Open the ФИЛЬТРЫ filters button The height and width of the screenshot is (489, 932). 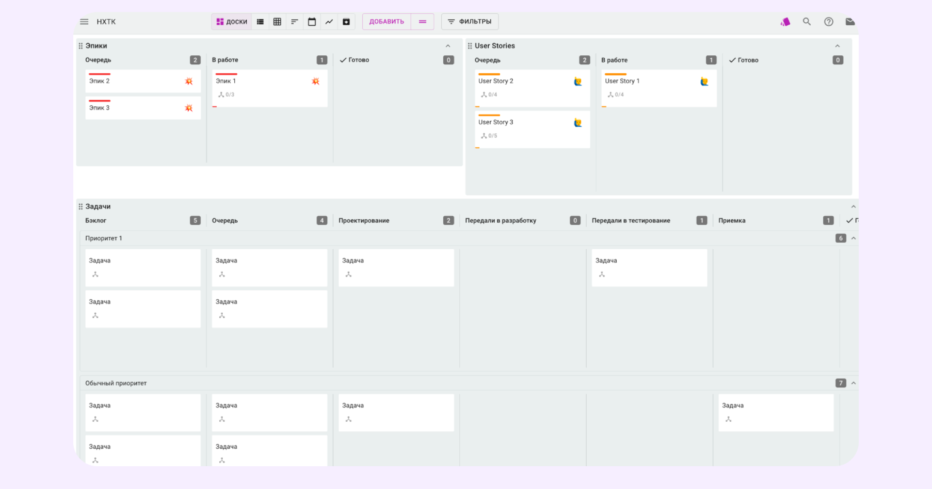pyautogui.click(x=470, y=22)
